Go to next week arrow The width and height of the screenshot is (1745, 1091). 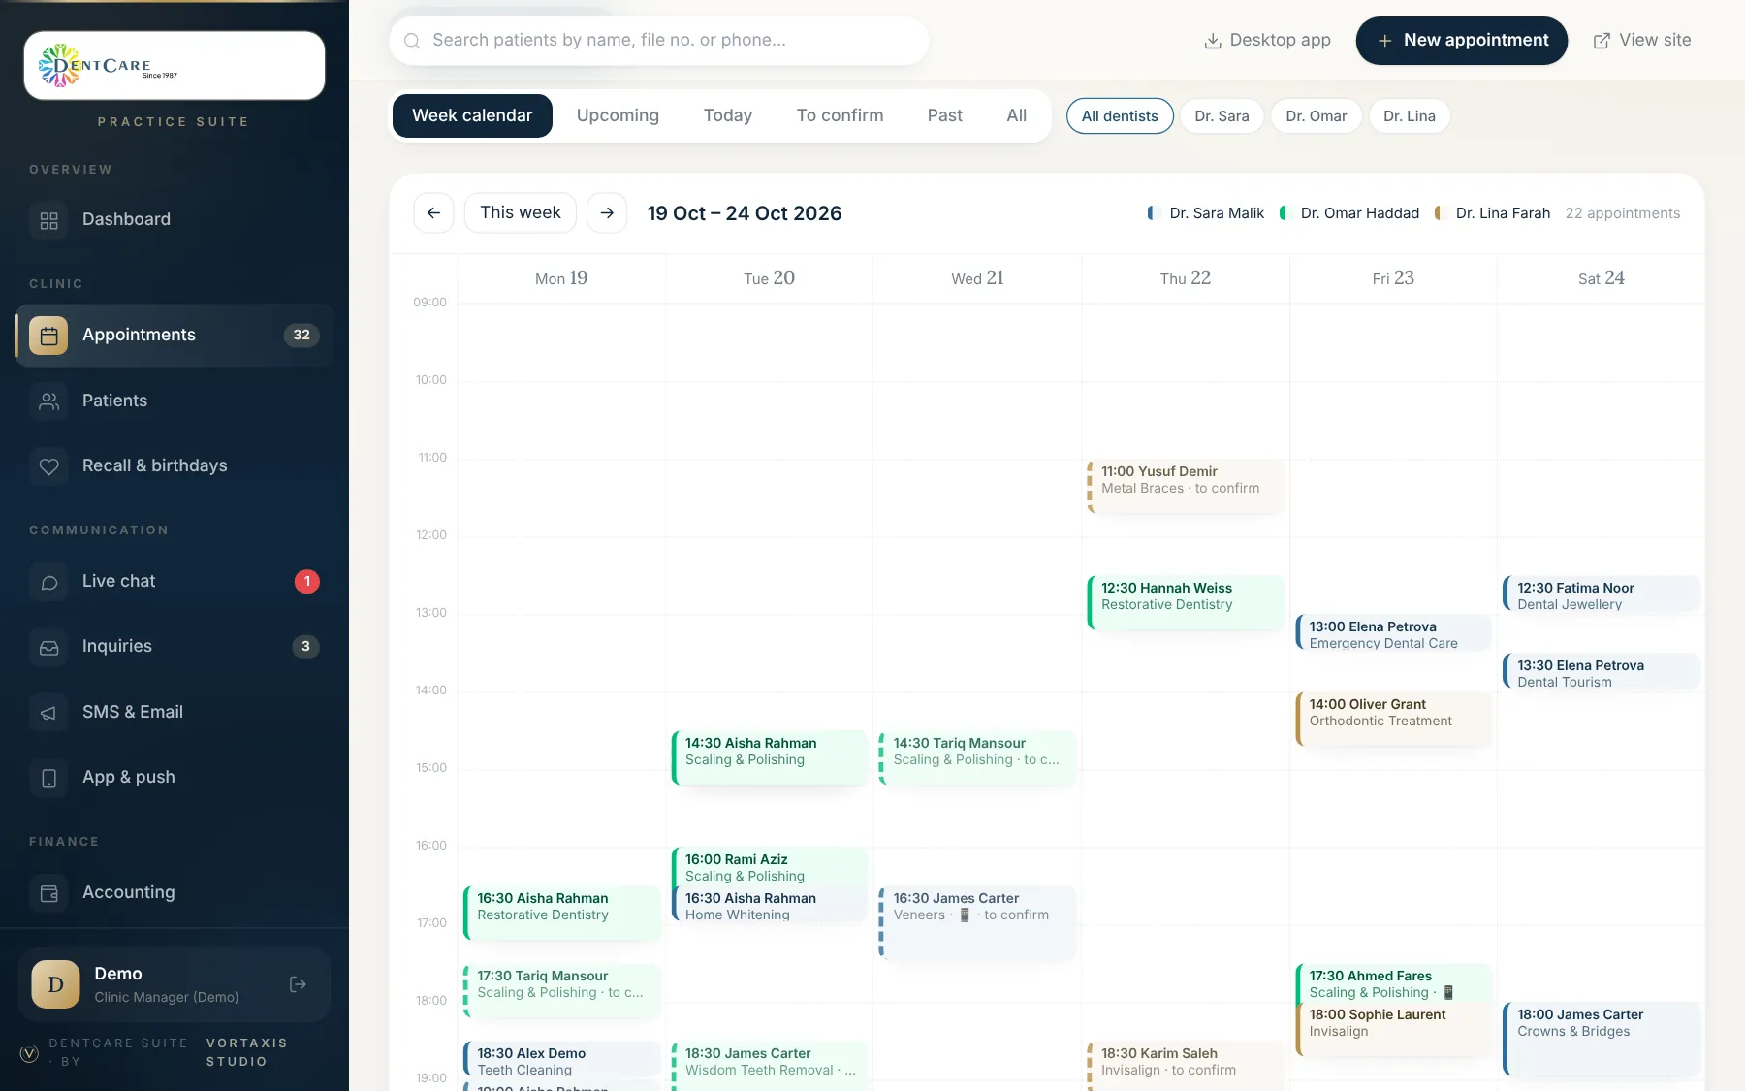point(607,213)
